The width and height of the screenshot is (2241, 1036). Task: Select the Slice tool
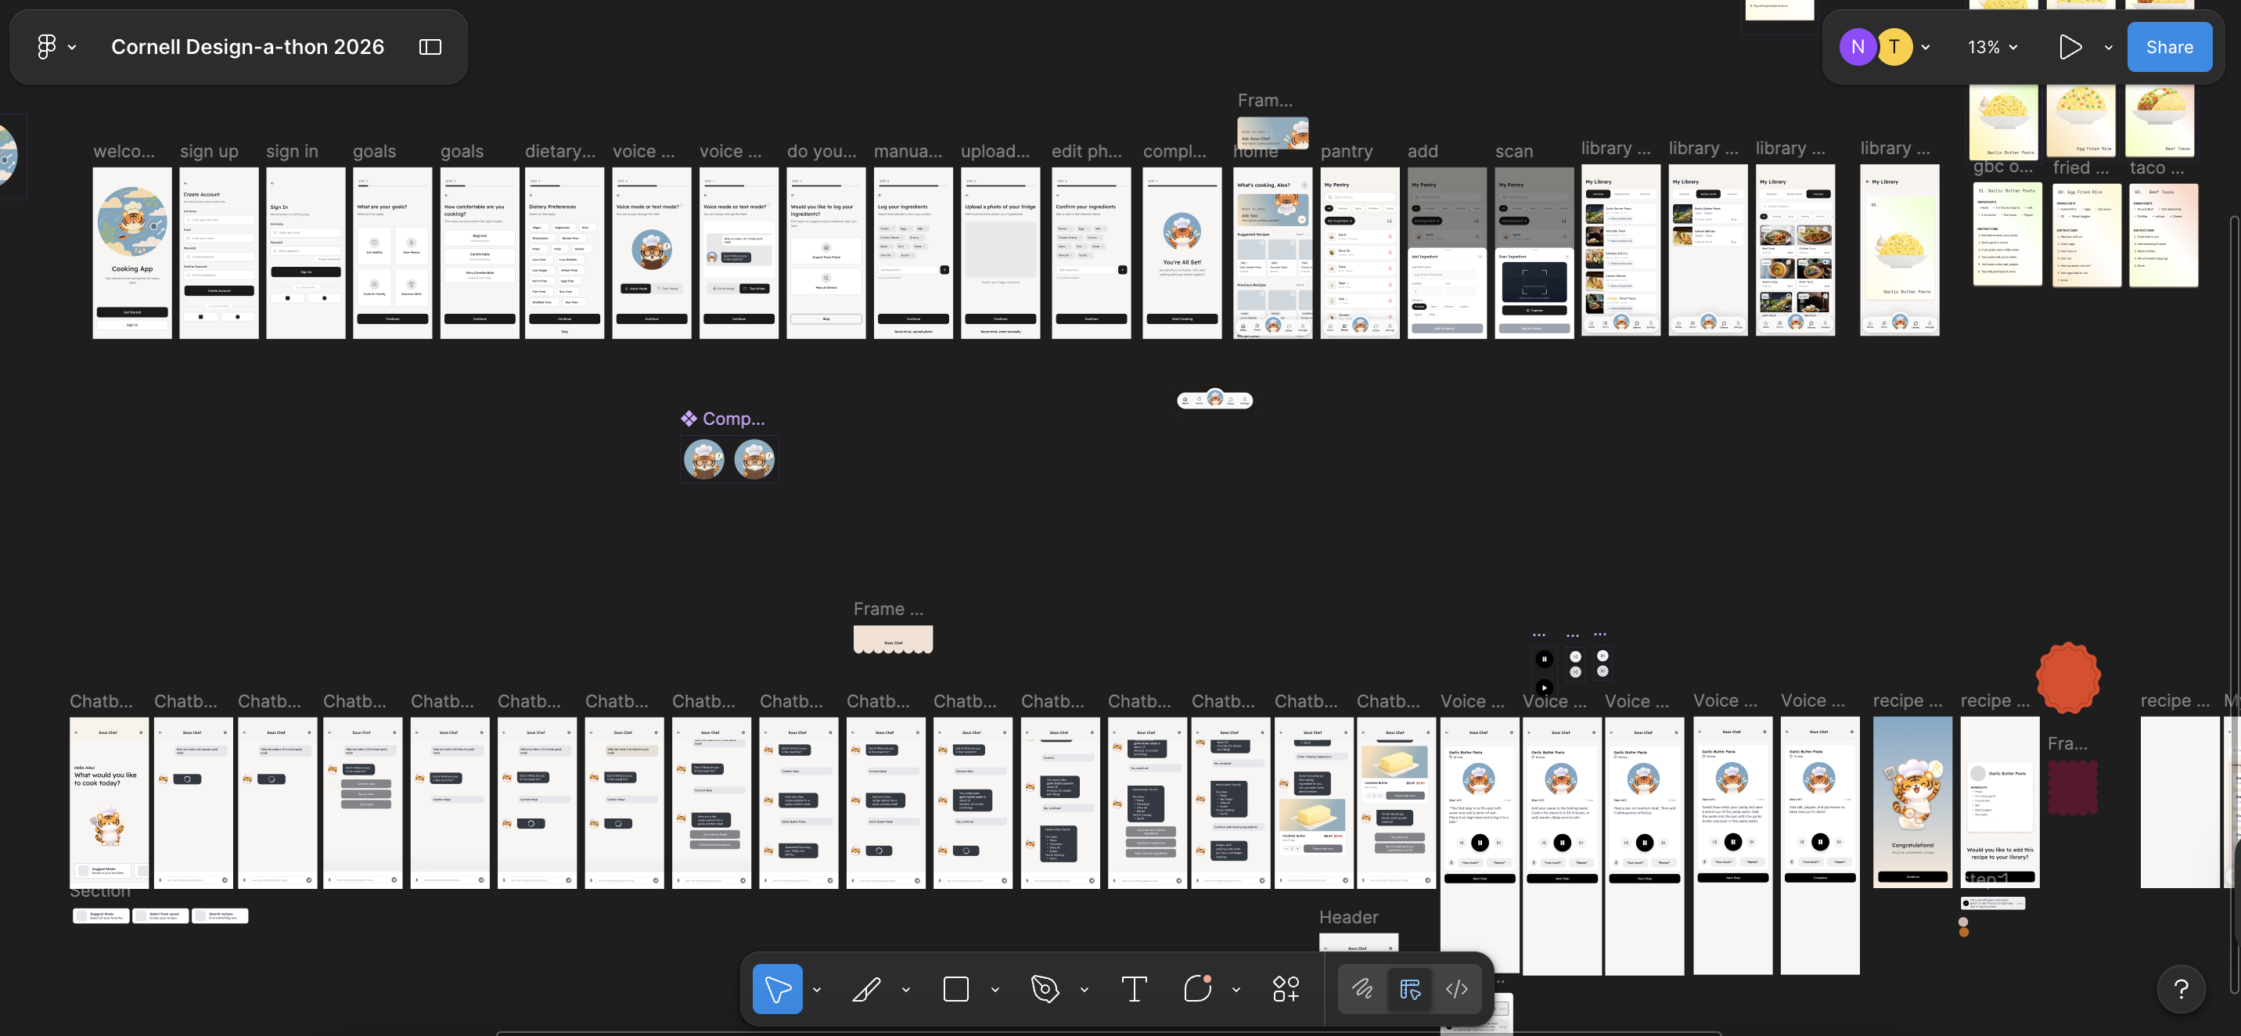866,989
